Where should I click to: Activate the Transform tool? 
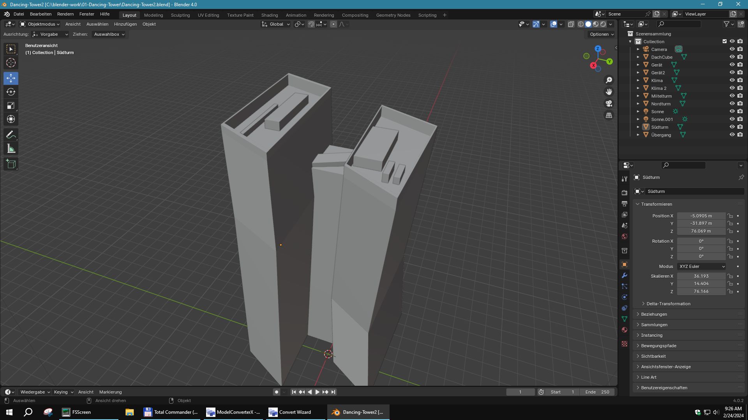[11, 119]
